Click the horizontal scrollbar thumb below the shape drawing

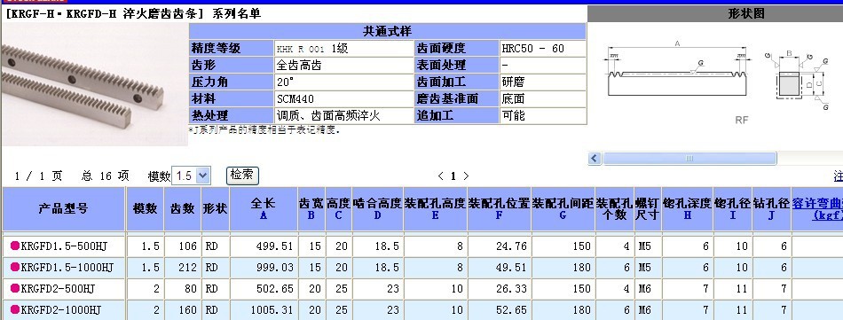(x=689, y=159)
